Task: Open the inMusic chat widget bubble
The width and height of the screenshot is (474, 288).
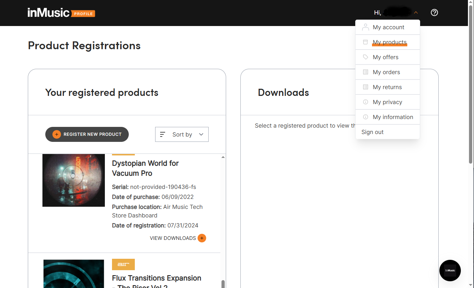Action: click(450, 271)
